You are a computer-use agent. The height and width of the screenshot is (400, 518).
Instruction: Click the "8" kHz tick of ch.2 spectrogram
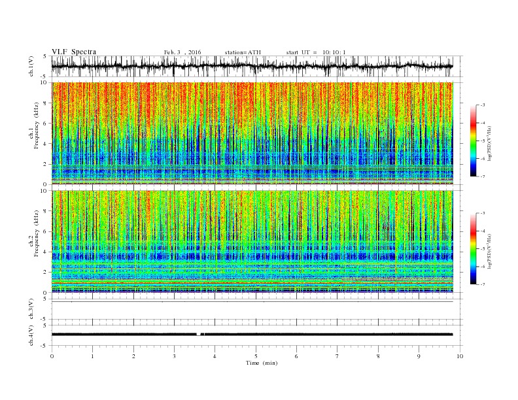pos(46,211)
